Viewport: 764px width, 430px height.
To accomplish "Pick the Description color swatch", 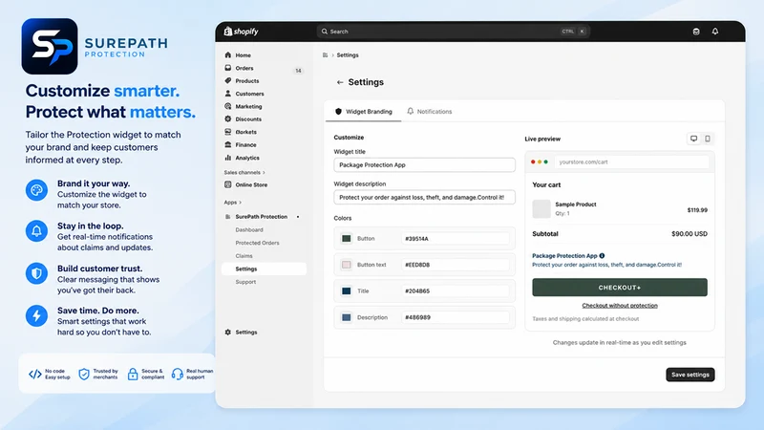I will click(x=346, y=317).
